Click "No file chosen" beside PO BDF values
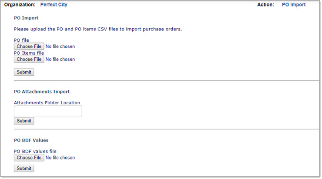 60,158
